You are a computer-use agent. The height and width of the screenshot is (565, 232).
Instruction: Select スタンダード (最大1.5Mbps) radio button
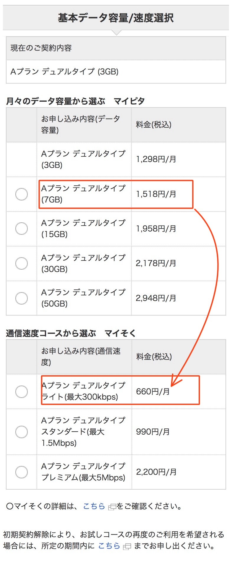pos(22,432)
